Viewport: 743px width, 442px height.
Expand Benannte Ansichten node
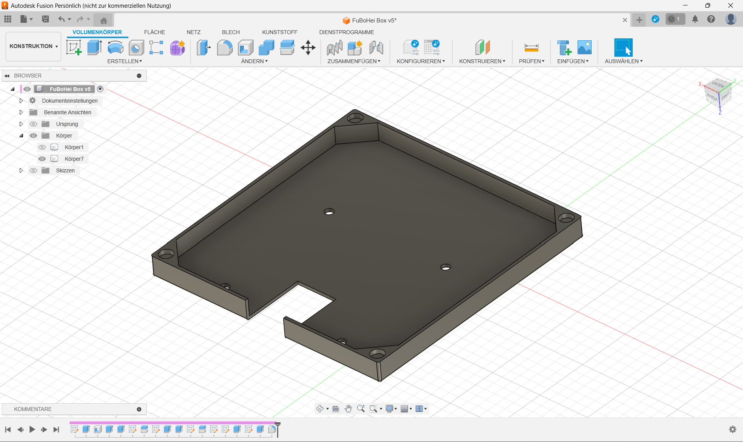pos(21,112)
